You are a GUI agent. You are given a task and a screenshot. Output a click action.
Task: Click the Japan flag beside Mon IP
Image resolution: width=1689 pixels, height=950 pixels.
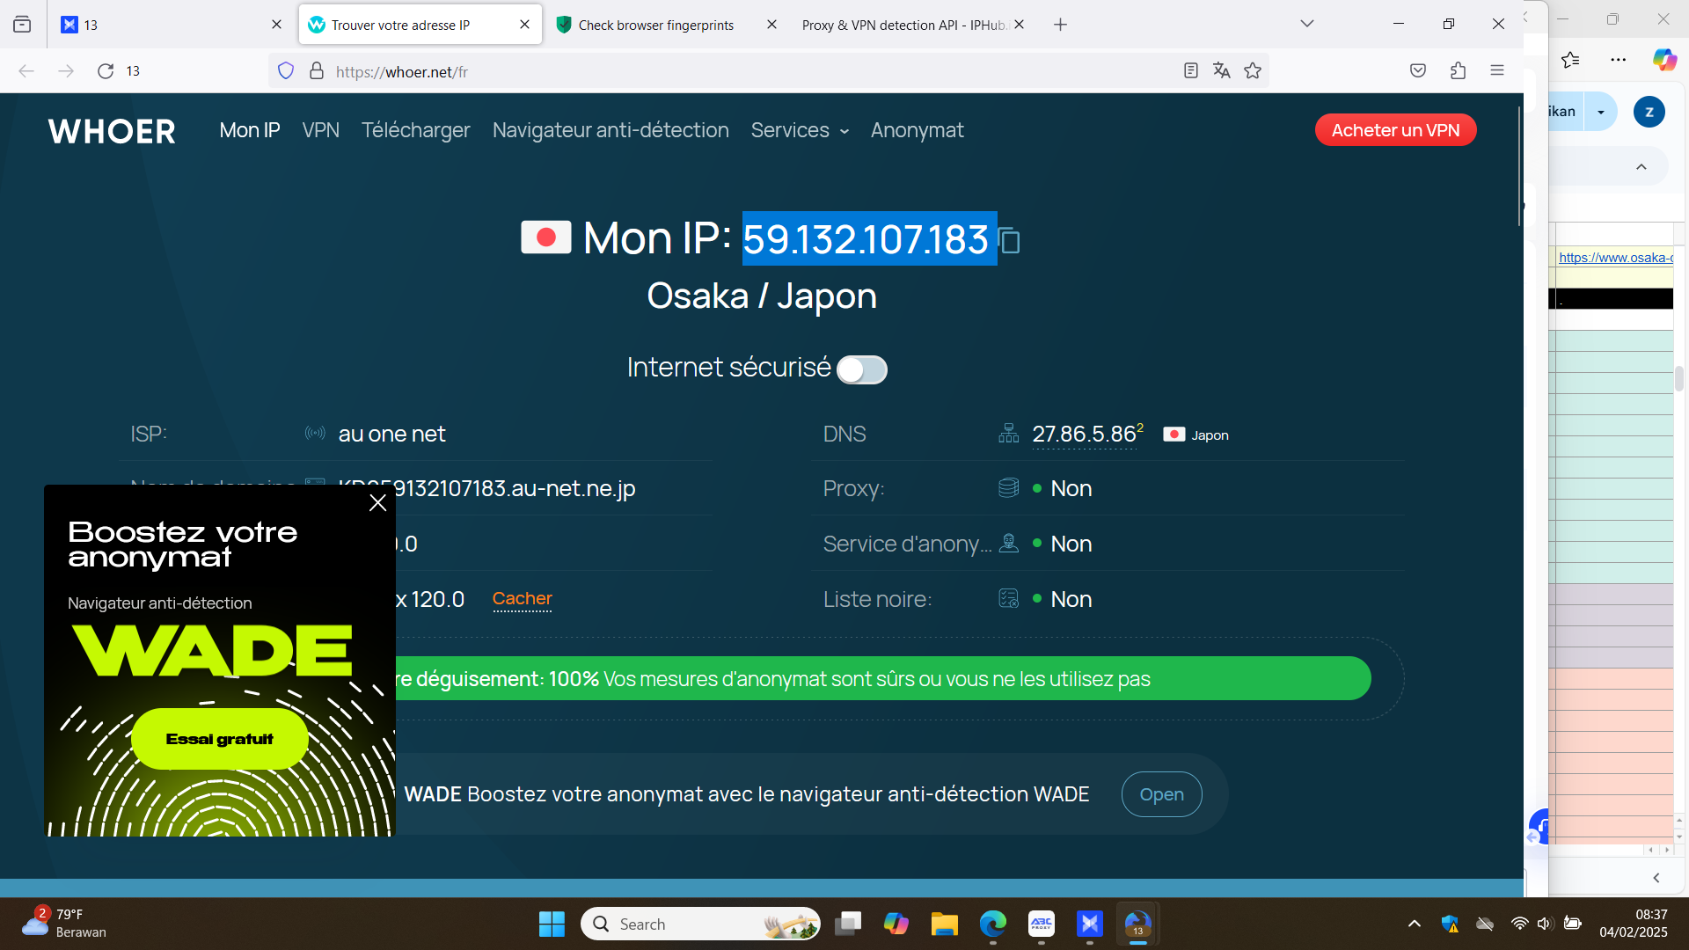pyautogui.click(x=545, y=237)
